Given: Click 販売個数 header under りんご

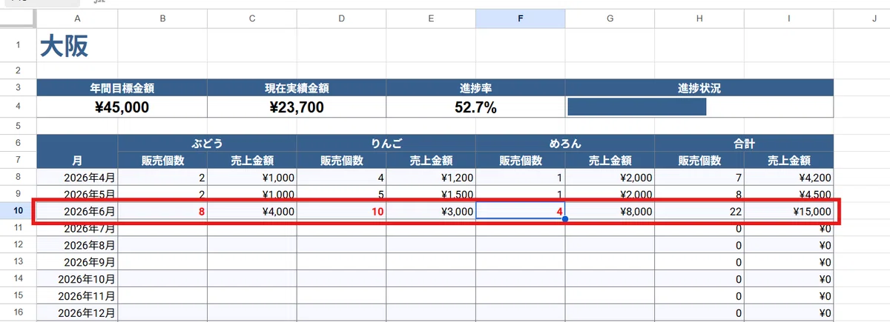Looking at the screenshot, I should pyautogui.click(x=341, y=160).
